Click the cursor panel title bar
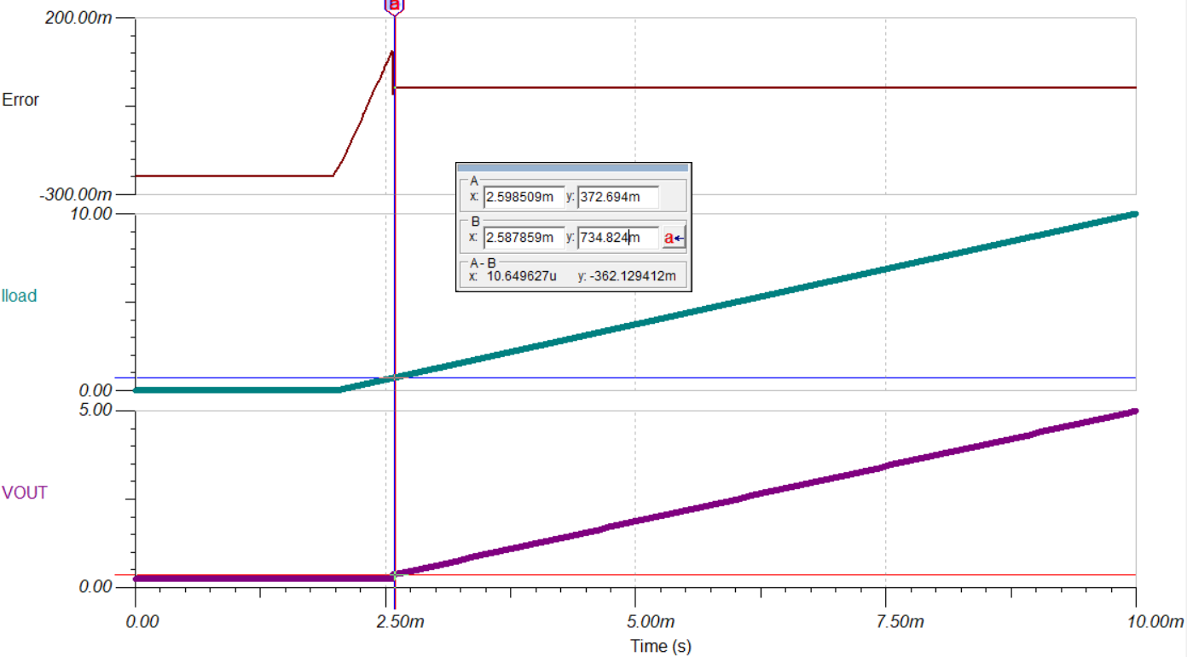The width and height of the screenshot is (1187, 657). click(x=573, y=168)
